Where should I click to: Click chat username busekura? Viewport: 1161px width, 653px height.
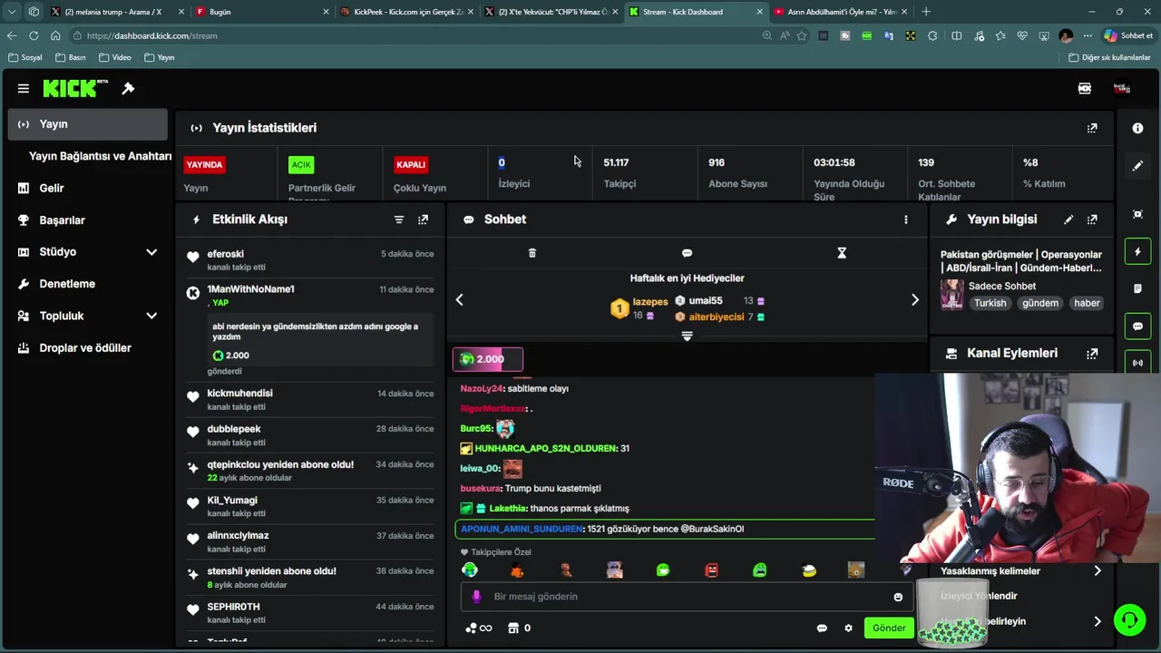coord(480,488)
